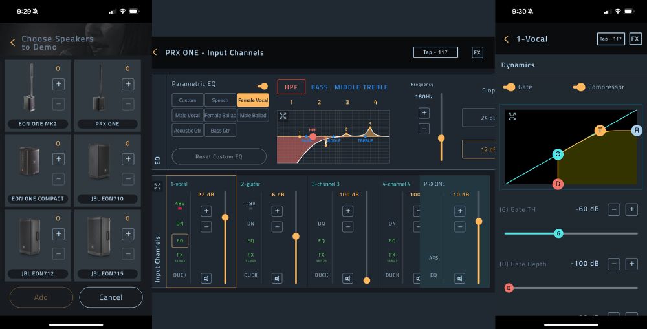Image resolution: width=647 pixels, height=329 pixels.
Task: Mute the 2-guitar channel
Action: click(277, 279)
